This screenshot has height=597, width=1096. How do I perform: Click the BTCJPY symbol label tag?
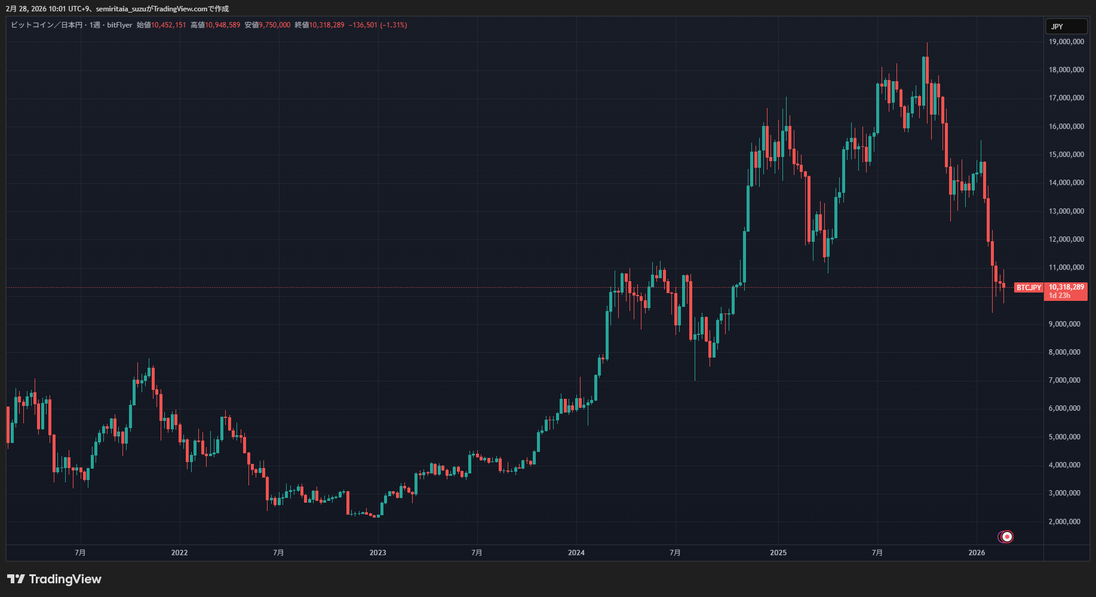1029,288
